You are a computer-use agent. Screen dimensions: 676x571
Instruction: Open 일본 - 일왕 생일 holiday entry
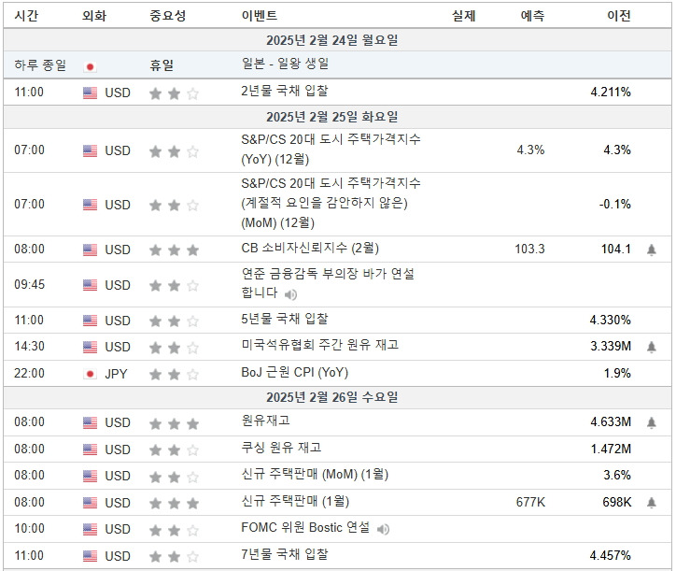click(x=285, y=64)
